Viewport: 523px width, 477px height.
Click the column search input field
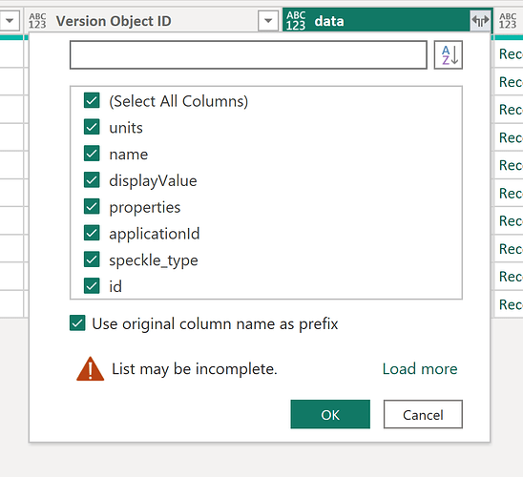click(x=248, y=55)
